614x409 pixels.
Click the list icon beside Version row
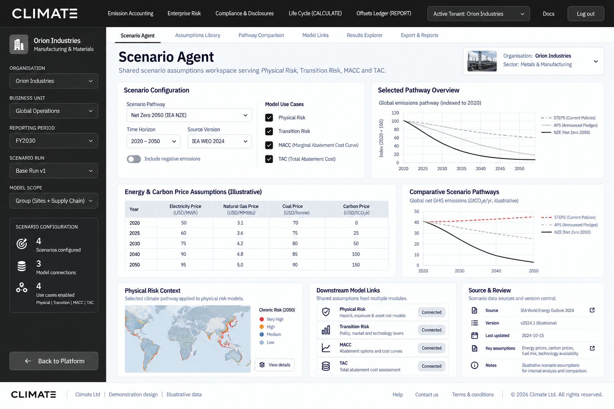point(474,323)
